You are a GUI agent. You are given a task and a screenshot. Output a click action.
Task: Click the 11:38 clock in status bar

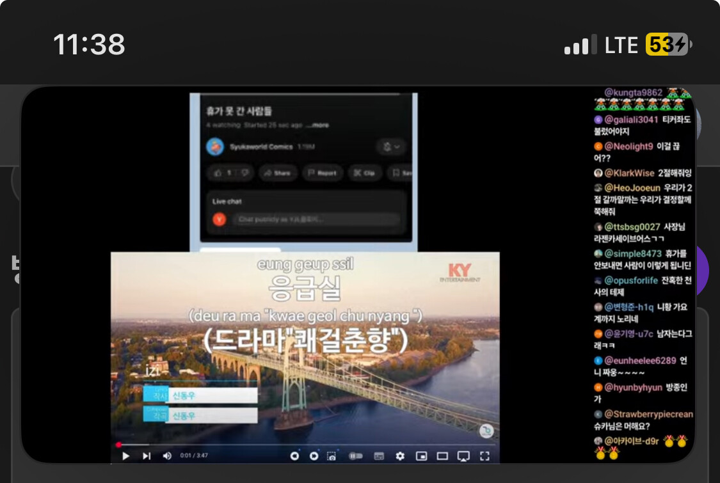[89, 45]
